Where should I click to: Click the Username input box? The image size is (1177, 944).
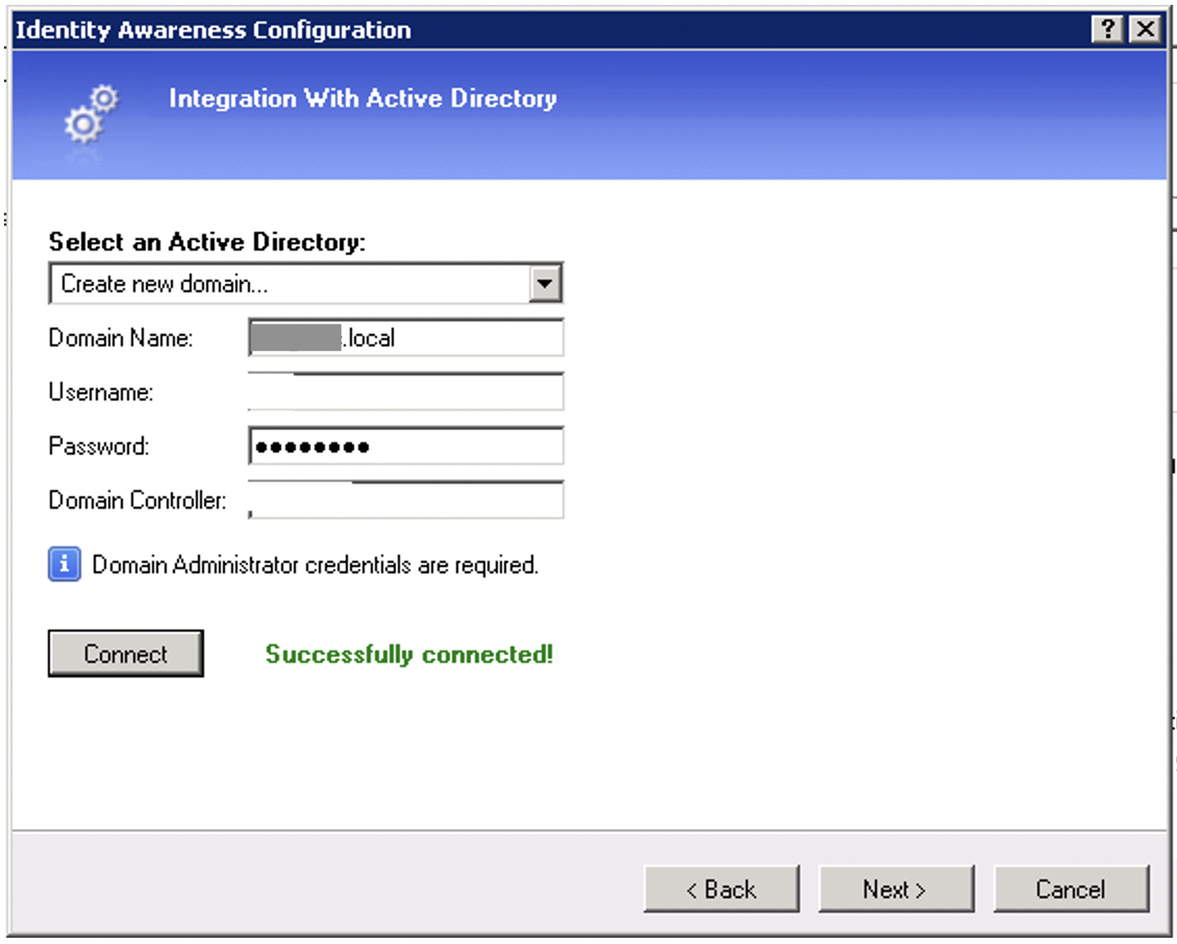406,392
